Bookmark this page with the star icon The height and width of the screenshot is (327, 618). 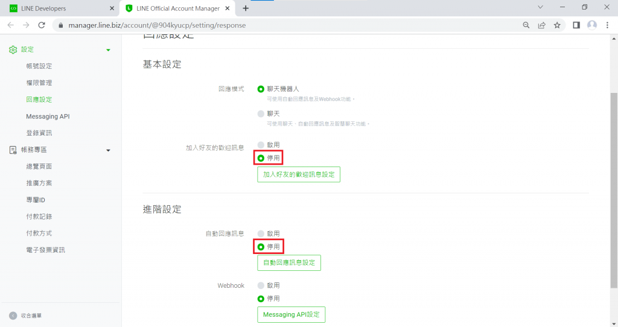tap(557, 25)
